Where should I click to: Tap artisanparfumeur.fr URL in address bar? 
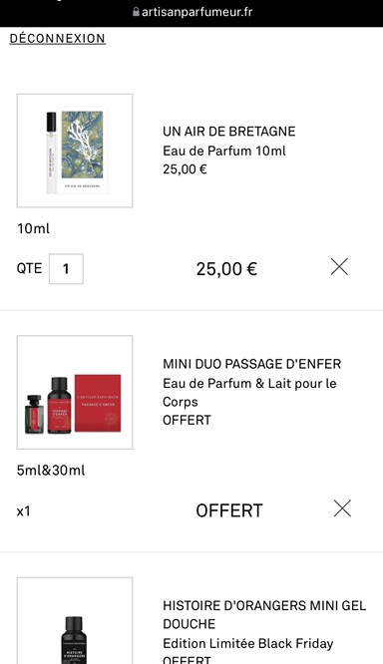coord(197,12)
